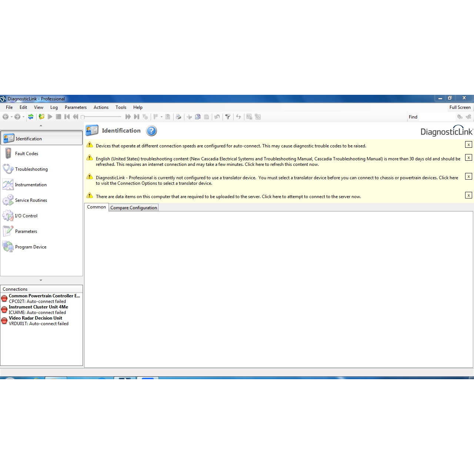
Task: Open a log file with folder icon
Action: pos(41,117)
